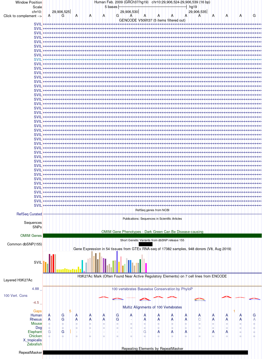Click the SNPs track label
The image size is (262, 359).
pos(37,227)
